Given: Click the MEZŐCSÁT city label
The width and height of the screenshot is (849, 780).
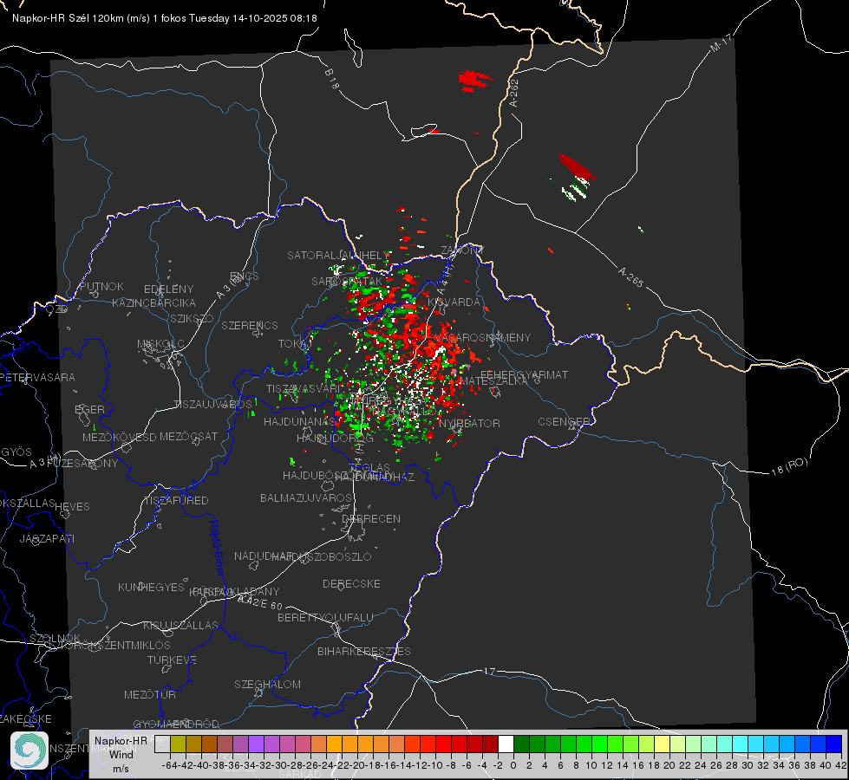Looking at the screenshot, I should 188,436.
